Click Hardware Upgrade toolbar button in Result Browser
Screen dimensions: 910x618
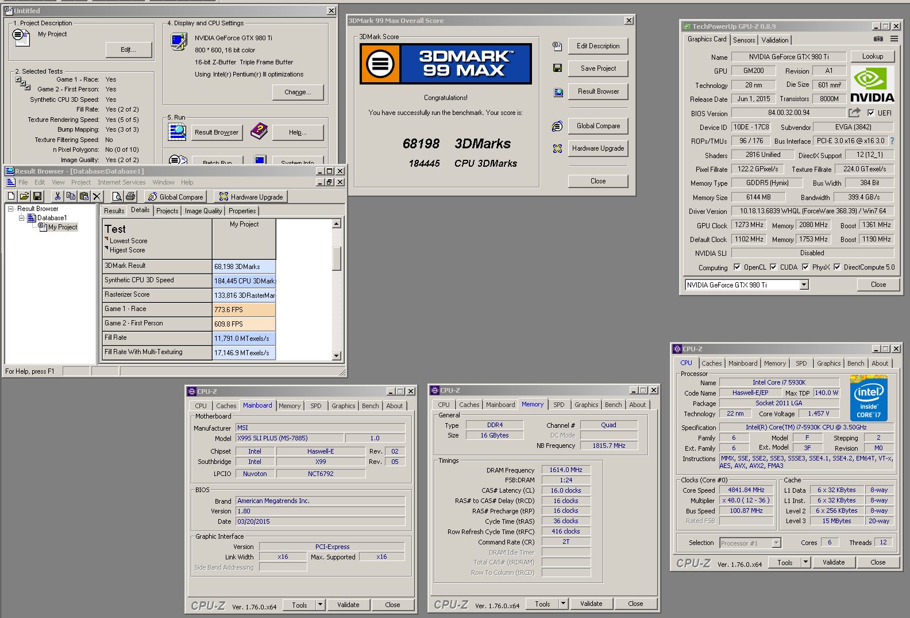pyautogui.click(x=251, y=197)
